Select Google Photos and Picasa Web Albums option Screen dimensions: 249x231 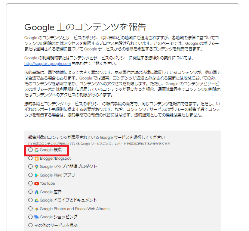click(30, 209)
